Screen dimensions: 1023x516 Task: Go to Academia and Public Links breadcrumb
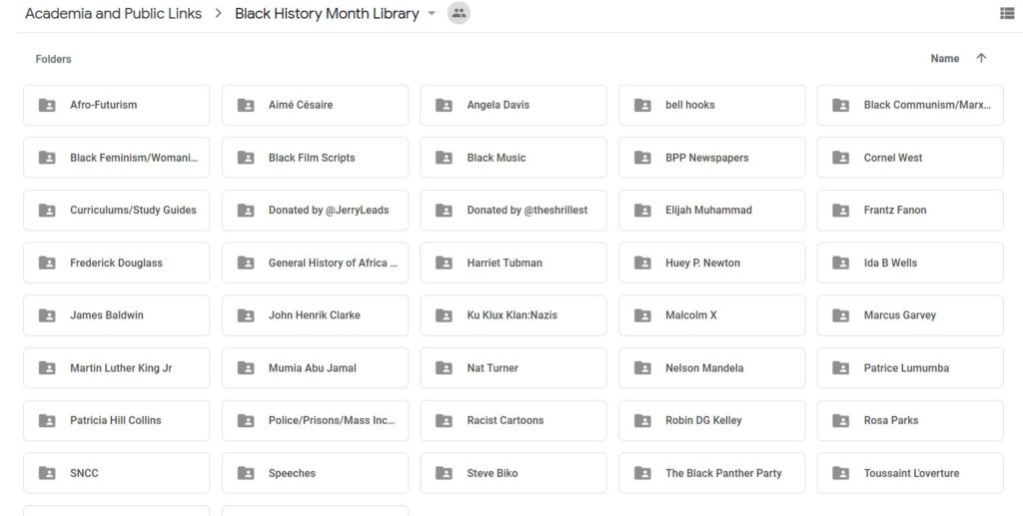114,14
